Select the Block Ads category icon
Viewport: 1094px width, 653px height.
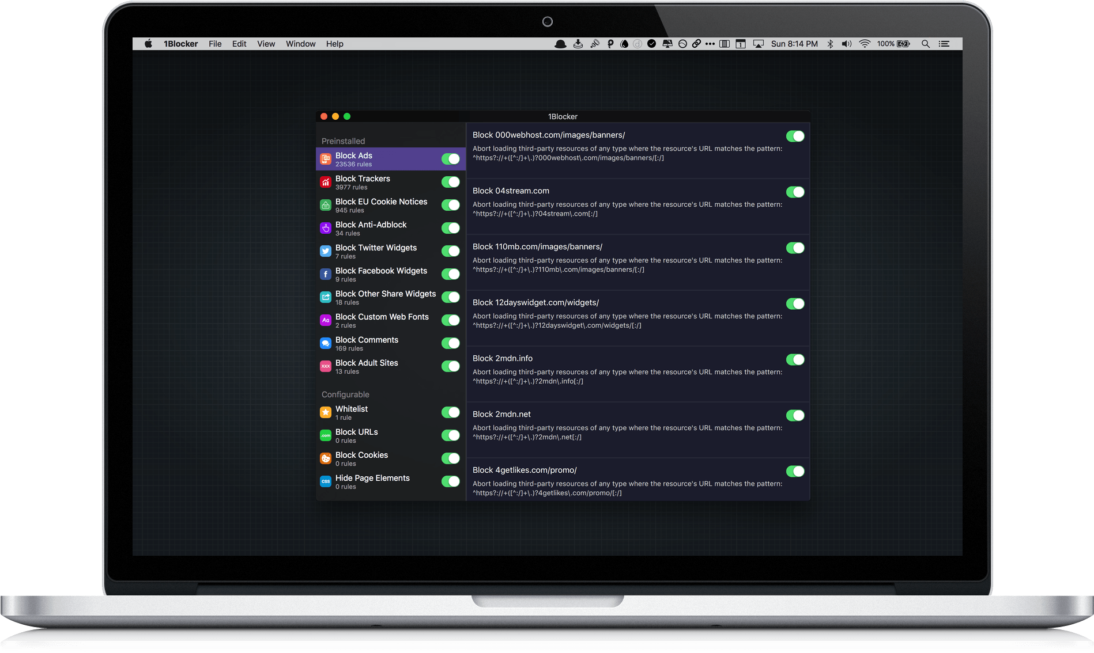(x=326, y=159)
